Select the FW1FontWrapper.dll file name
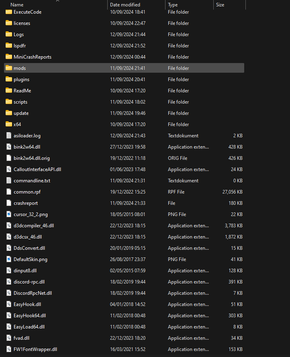The image size is (290, 357). click(35, 349)
